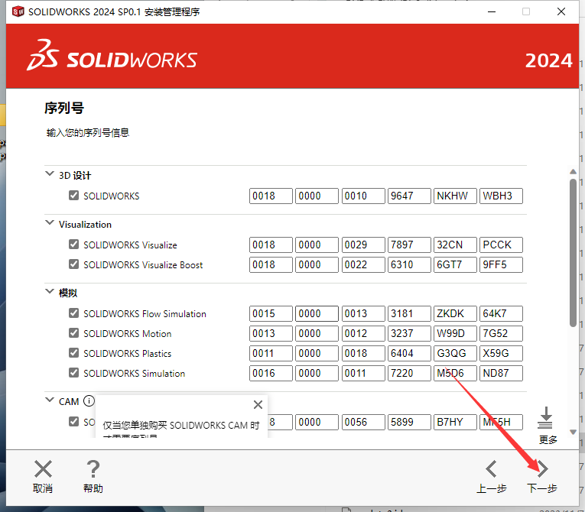Collapse the 3D 设计 section

(50, 175)
